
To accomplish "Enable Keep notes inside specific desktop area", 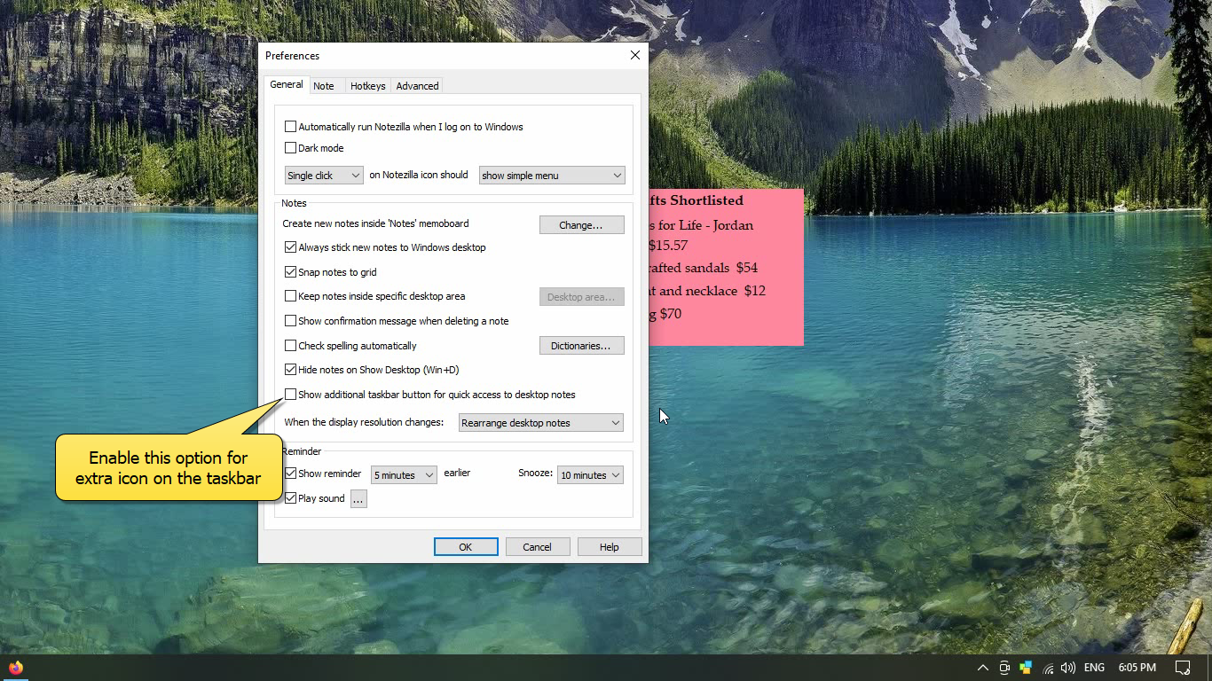I will click(290, 296).
